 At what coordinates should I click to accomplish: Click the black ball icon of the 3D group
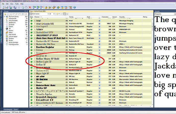point(7,28)
